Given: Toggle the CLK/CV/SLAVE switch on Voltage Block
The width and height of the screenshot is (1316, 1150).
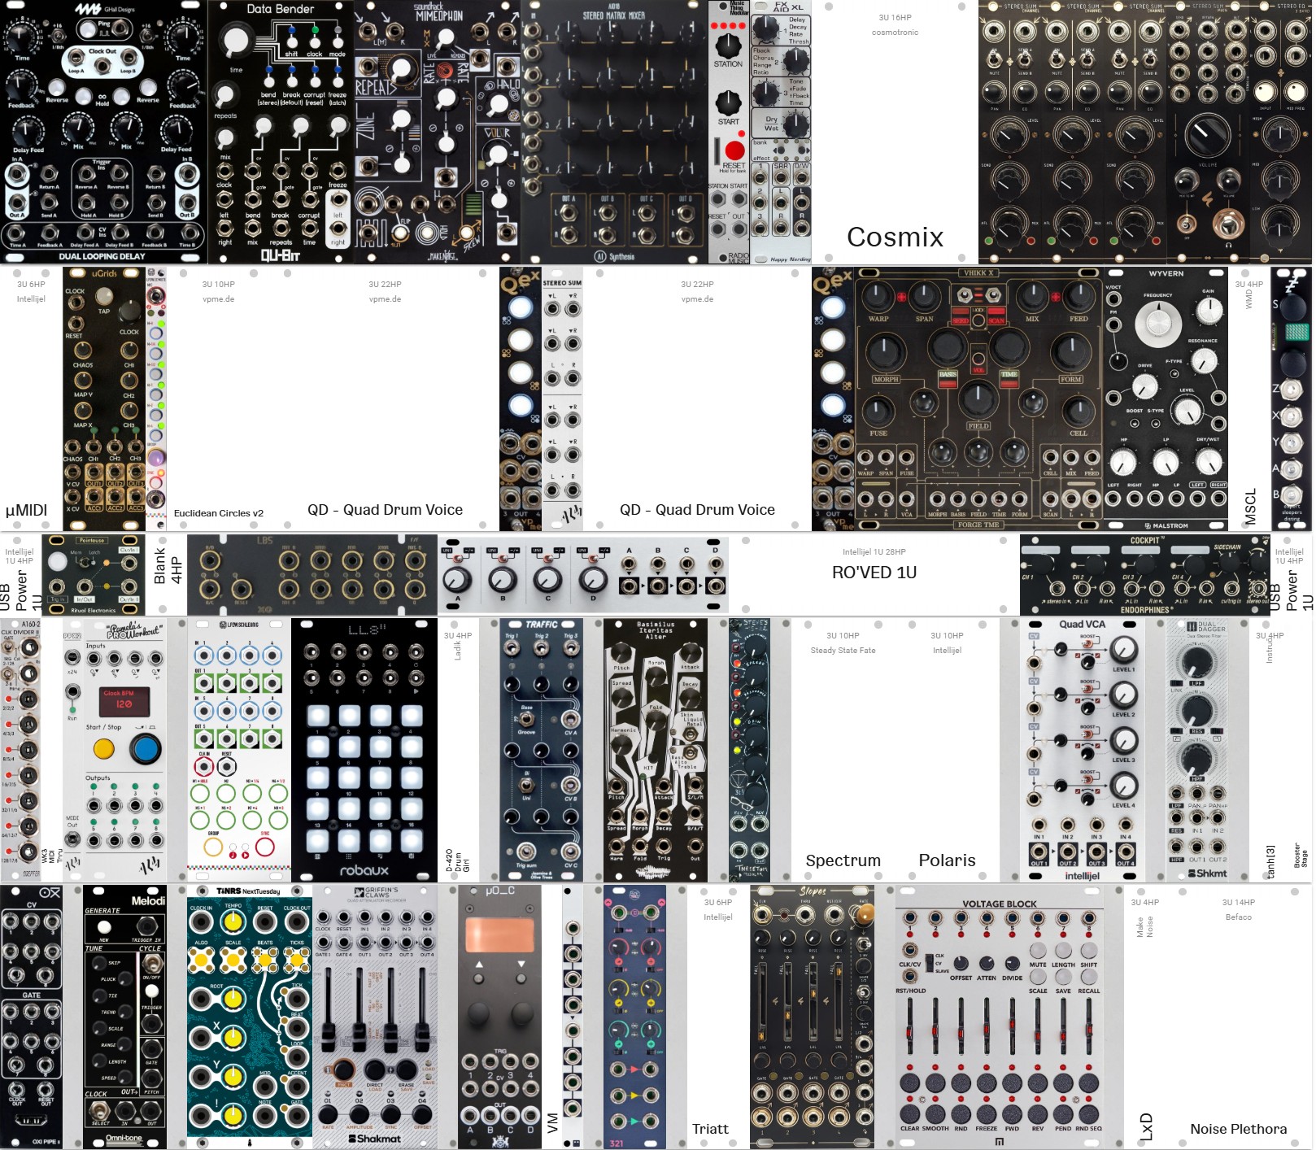Looking at the screenshot, I should (x=928, y=963).
